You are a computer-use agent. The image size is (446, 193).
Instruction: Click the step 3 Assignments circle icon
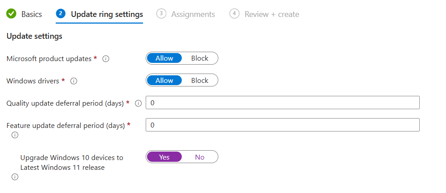[x=161, y=14]
